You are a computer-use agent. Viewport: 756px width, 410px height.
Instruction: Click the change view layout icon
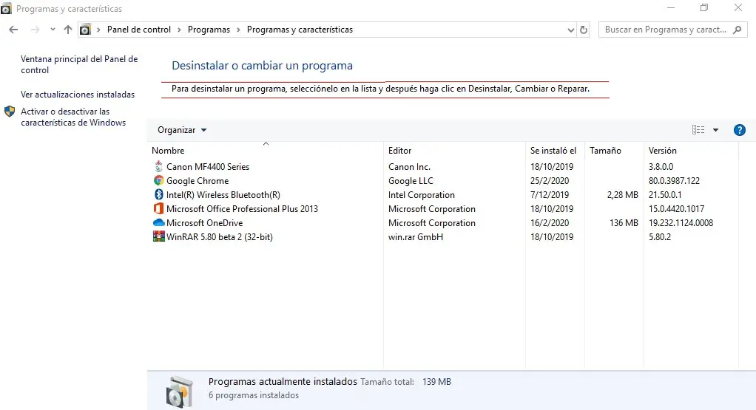[x=698, y=129]
